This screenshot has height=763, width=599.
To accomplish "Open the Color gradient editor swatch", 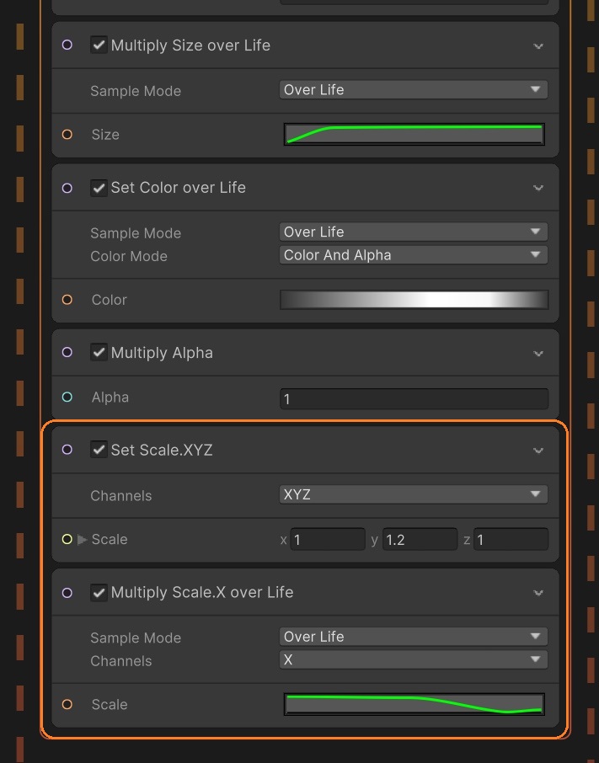I will pyautogui.click(x=414, y=300).
